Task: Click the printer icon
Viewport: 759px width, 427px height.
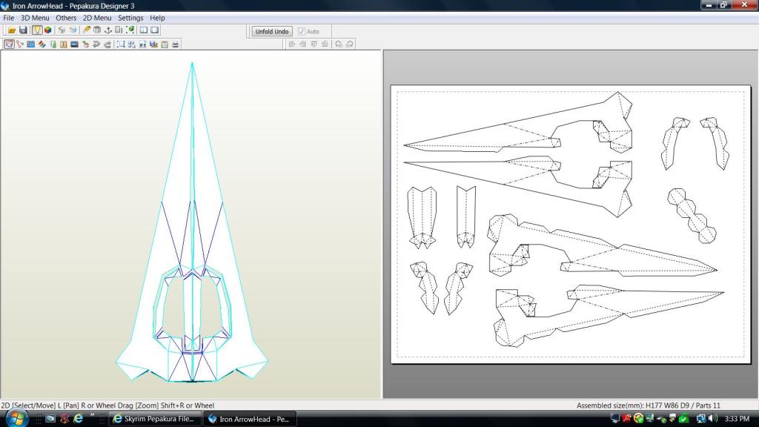Action: (175, 44)
